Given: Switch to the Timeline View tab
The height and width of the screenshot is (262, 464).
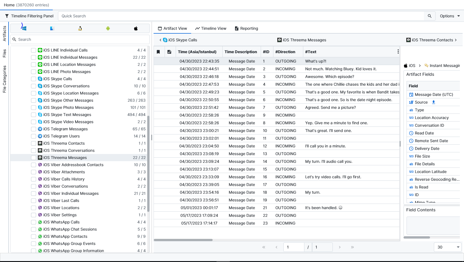Looking at the screenshot, I should click(x=211, y=28).
